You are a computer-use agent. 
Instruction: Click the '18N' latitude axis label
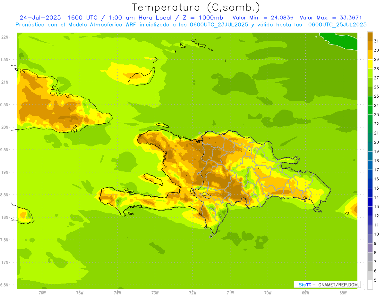(5, 217)
